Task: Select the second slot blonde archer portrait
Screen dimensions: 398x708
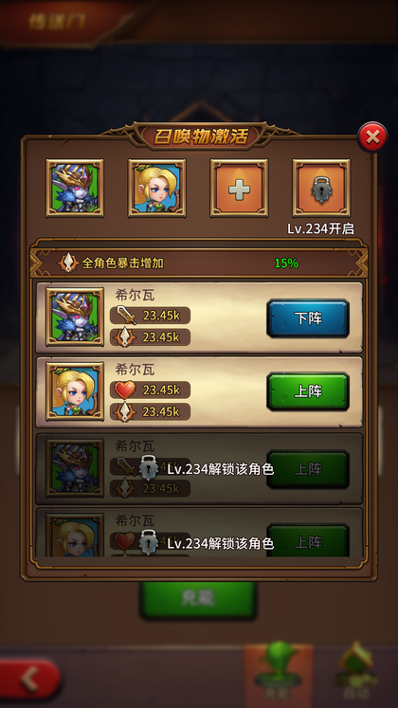Action: coord(157,188)
